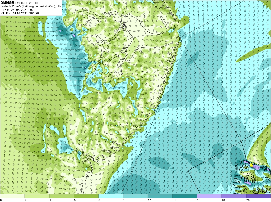Viewport: 271px width, 202px height.
Task: Click the 'hviður > 25 m/s' legend line
Action: click(31, 6)
